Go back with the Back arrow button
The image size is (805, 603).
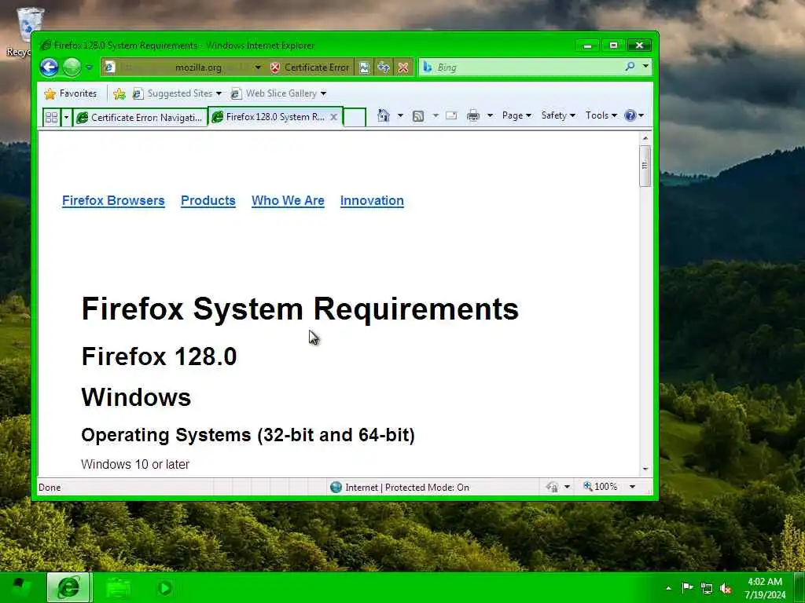pos(50,68)
